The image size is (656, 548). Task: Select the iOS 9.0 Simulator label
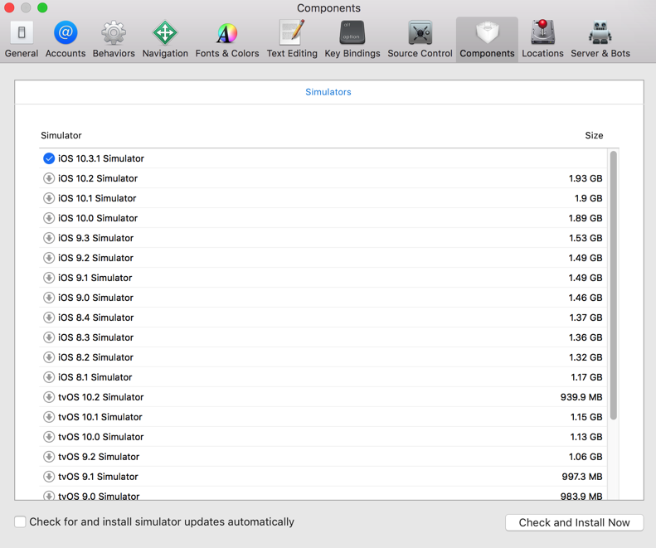point(95,298)
